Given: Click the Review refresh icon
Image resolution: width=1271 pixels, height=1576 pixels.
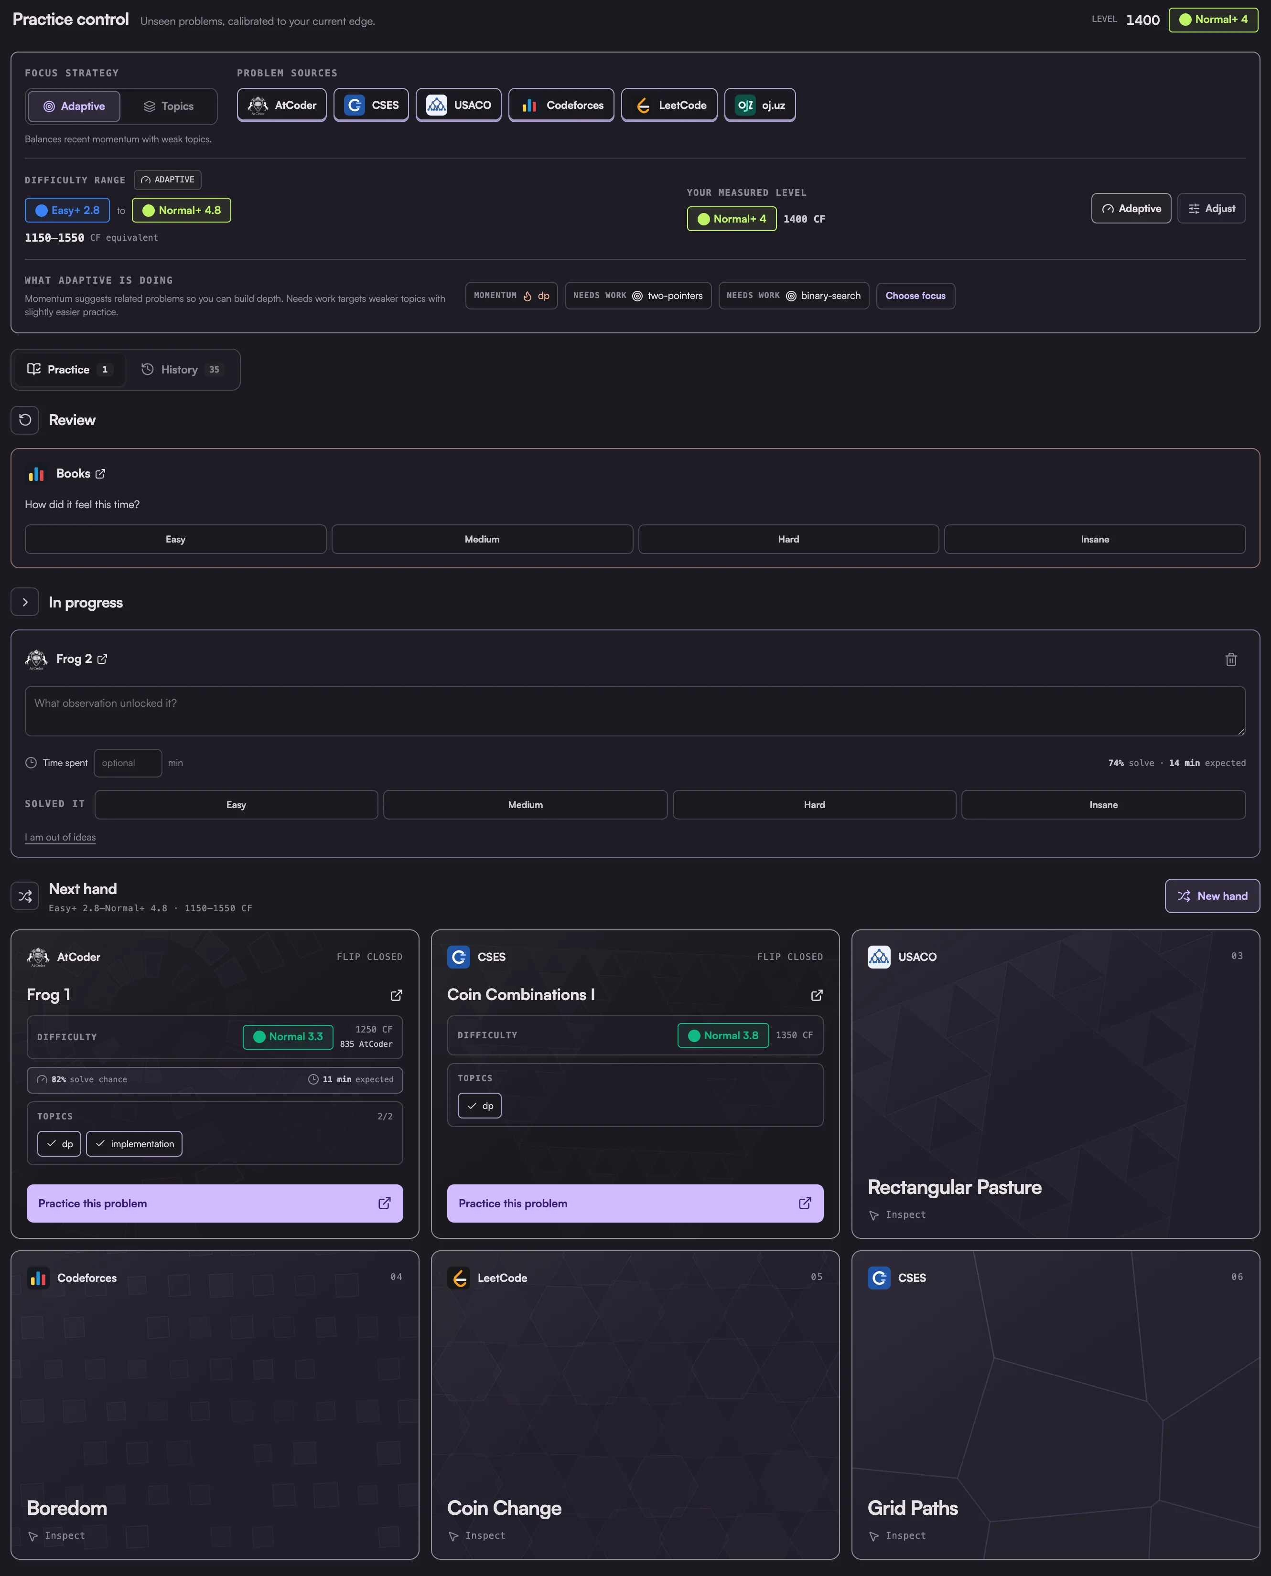Looking at the screenshot, I should click(x=25, y=420).
